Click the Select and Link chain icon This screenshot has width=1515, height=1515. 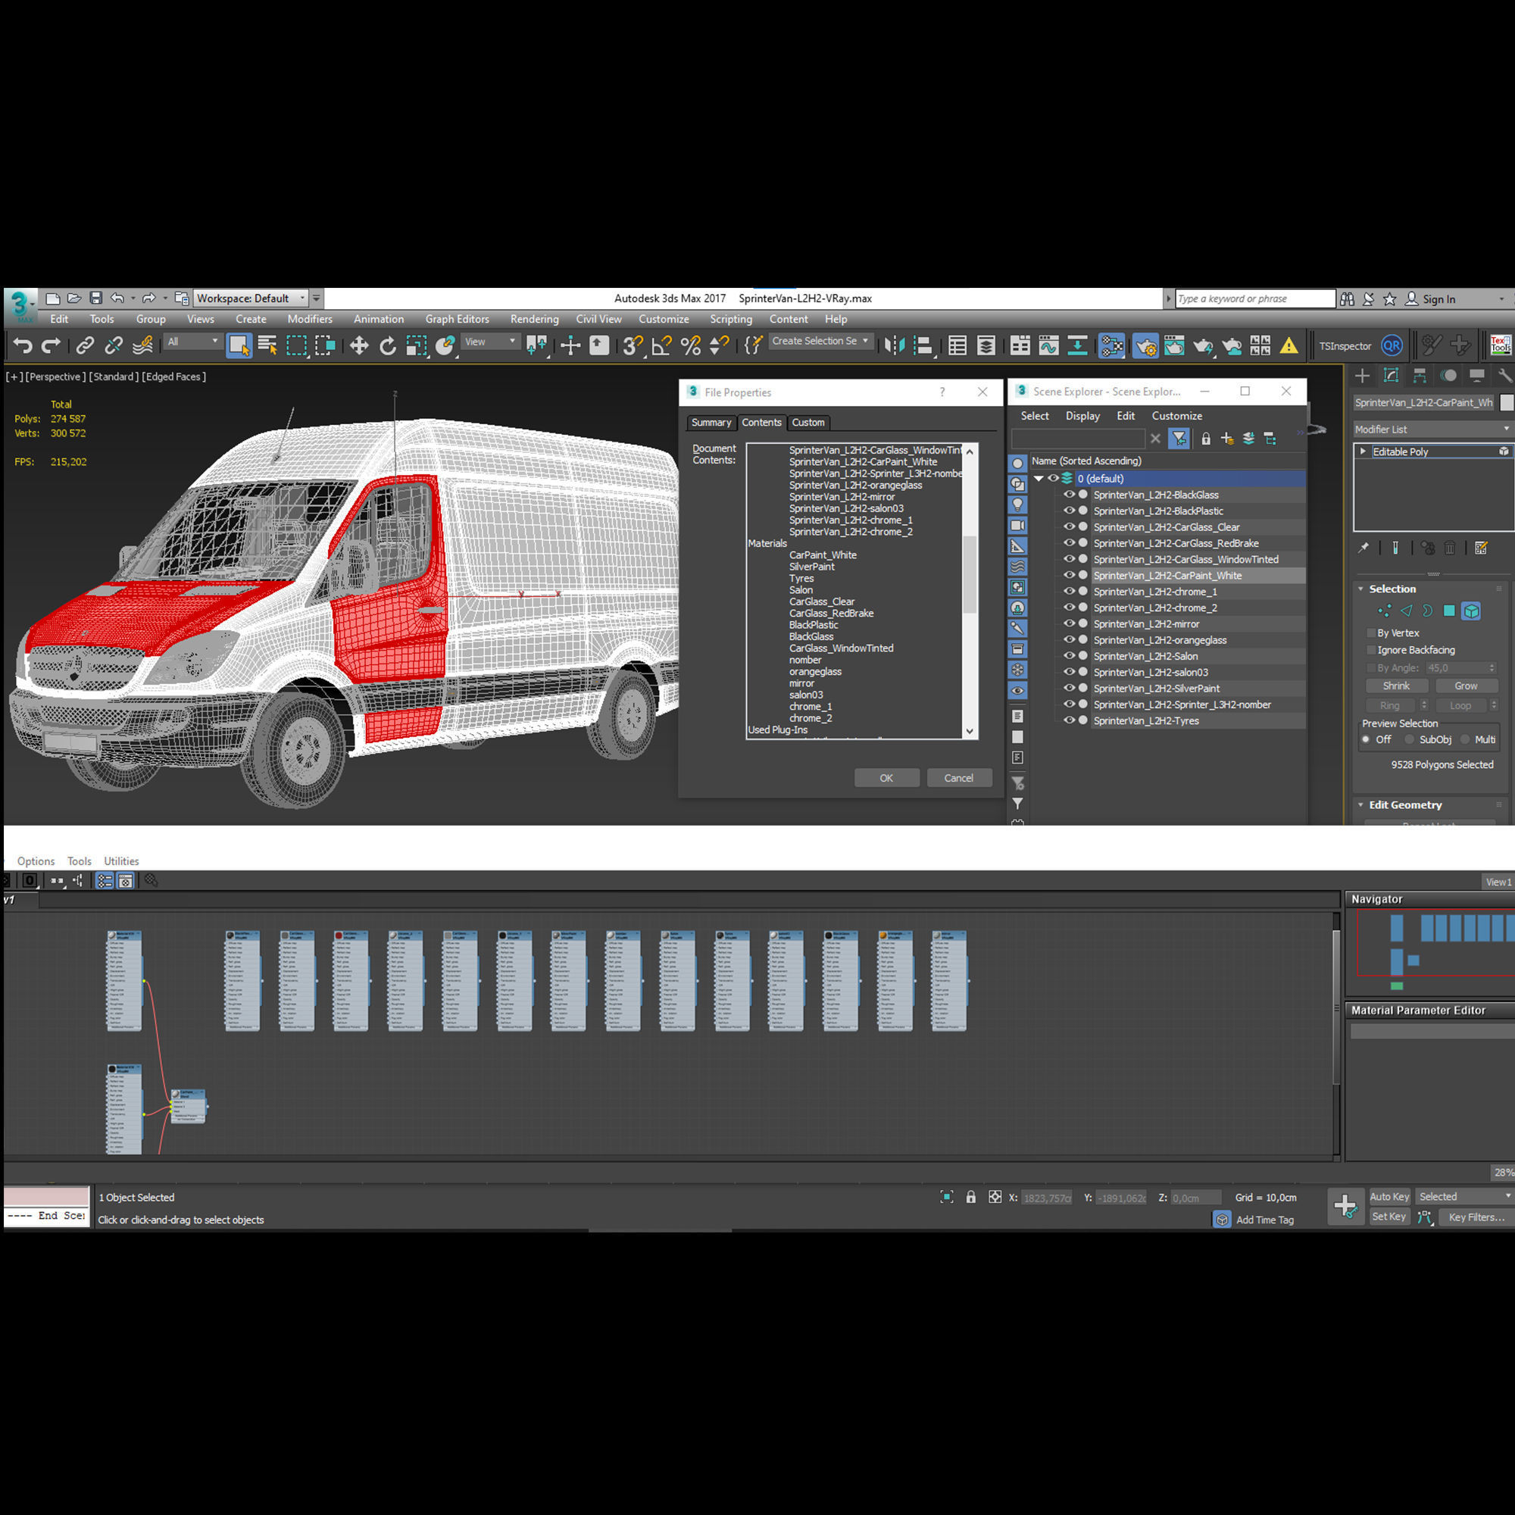[x=85, y=346]
